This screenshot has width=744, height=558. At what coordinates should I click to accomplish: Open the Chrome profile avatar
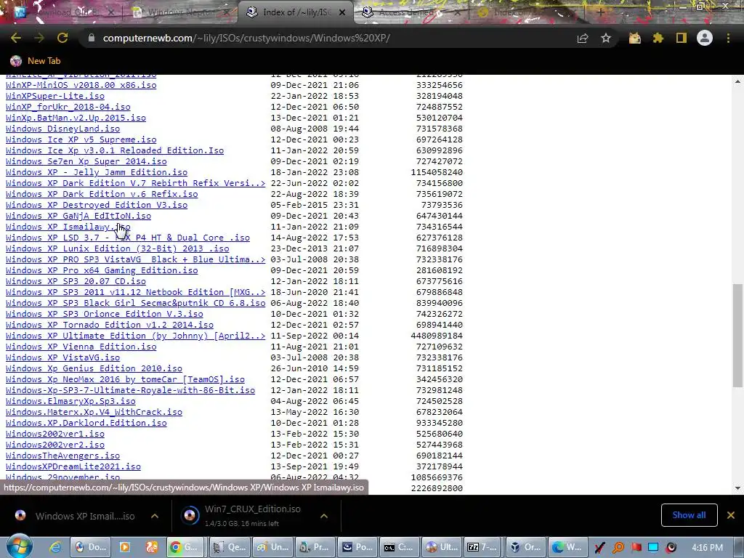(x=705, y=39)
